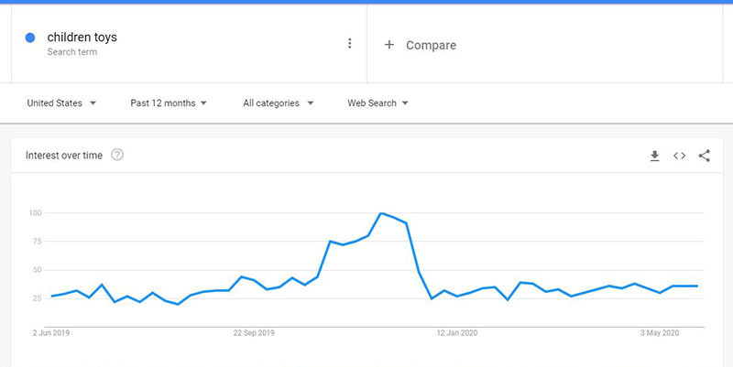Click the Interest over time heading
733x367 pixels.
click(64, 156)
